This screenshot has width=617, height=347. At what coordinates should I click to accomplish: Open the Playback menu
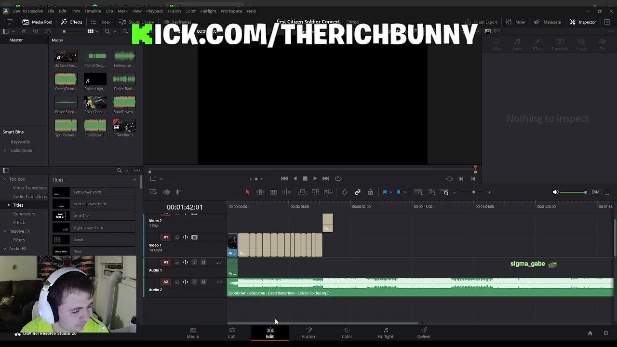(x=155, y=11)
